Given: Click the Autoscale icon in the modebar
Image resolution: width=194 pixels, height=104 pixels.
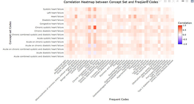Looking at the screenshot, I should (173, 1).
